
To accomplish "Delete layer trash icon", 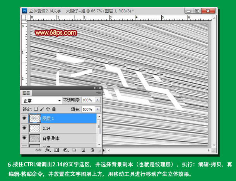I will tap(92, 150).
